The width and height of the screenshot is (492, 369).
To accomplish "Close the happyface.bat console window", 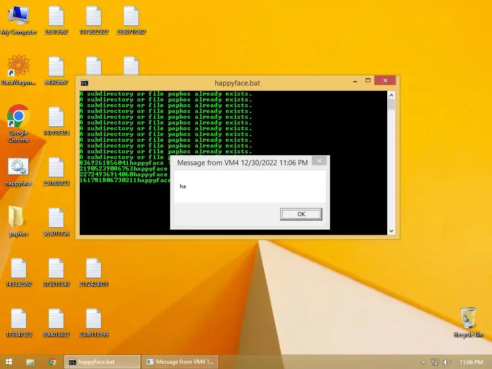I will (385, 81).
